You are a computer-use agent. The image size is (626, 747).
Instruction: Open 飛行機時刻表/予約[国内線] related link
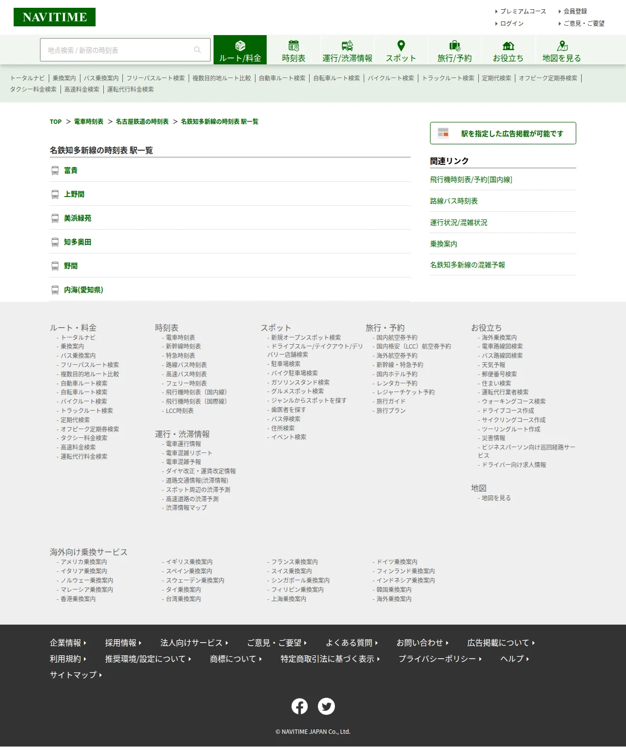471,179
